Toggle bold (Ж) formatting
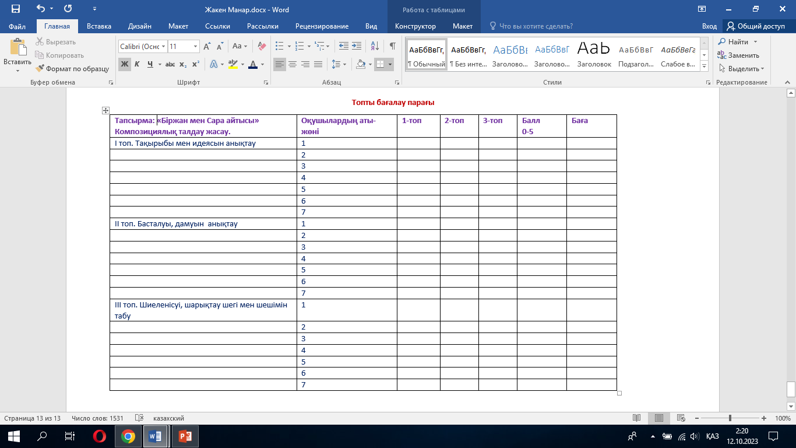This screenshot has width=796, height=448. [124, 64]
